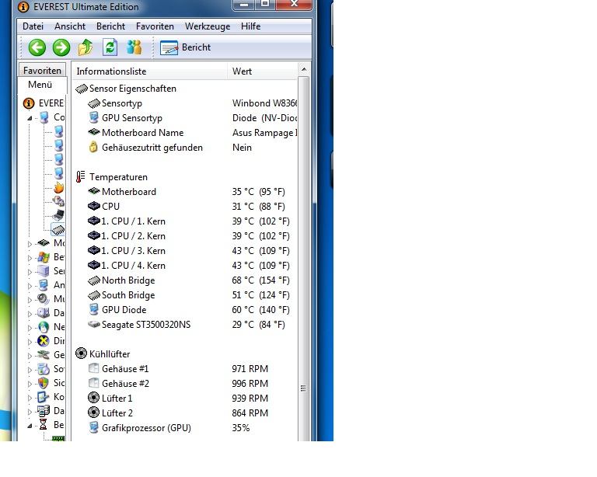Collapse the Co (Computer) tree node

click(x=30, y=118)
